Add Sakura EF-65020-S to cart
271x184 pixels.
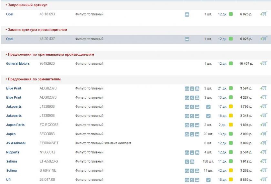[x=264, y=161]
